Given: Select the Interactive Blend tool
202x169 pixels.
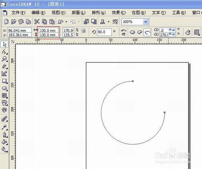Looking at the screenshot, I should point(4,119).
